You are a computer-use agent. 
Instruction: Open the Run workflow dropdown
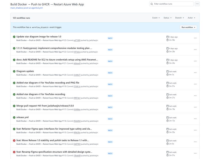point(188,27)
